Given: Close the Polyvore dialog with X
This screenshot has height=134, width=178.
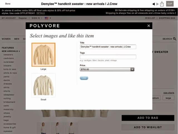Looking at the screenshot, I should (x=149, y=26).
